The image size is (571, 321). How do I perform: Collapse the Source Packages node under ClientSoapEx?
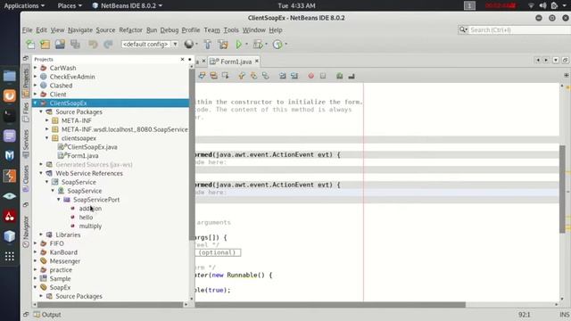pyautogui.click(x=41, y=111)
